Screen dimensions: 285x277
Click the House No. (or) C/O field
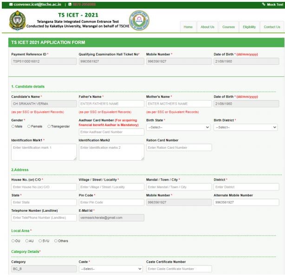pos(44,187)
